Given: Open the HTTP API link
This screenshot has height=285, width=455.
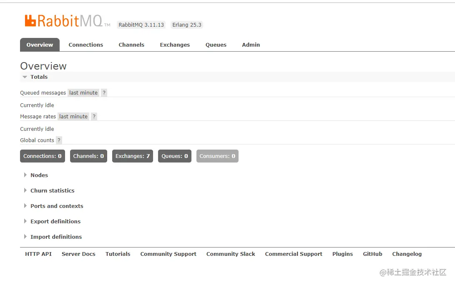Looking at the screenshot, I should click(x=38, y=254).
